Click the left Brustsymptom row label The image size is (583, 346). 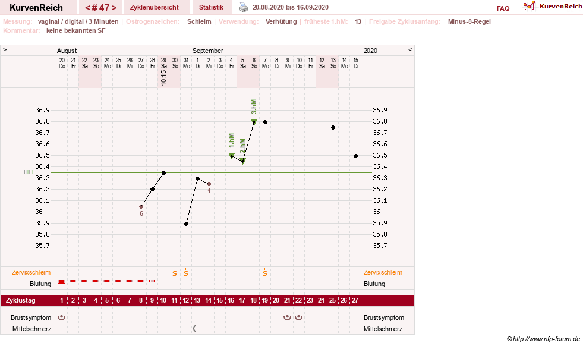point(31,317)
